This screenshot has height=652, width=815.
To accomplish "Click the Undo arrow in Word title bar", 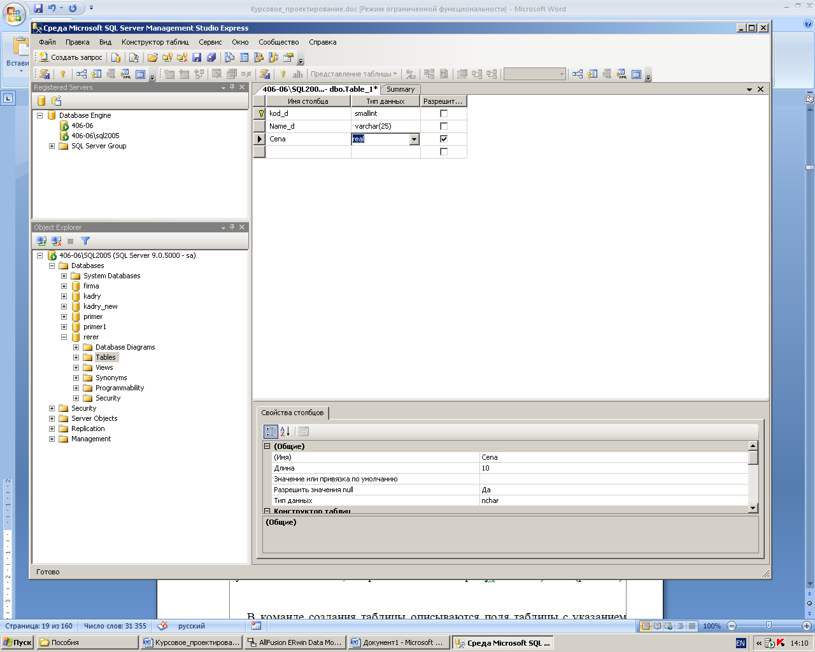I will pyautogui.click(x=52, y=8).
